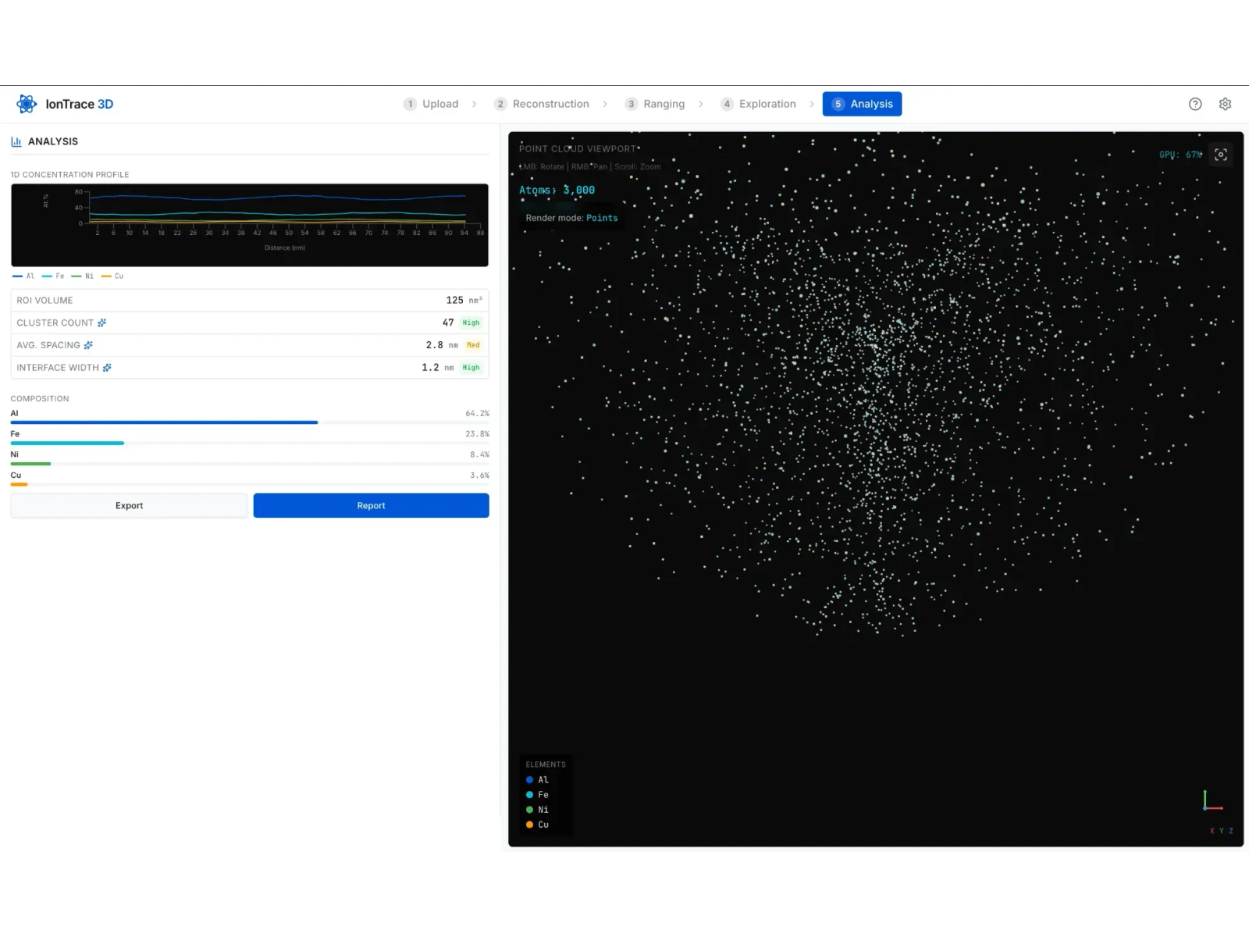Viewport: 1249px width, 937px height.
Task: Go to the Reconstruction step
Action: 543,104
